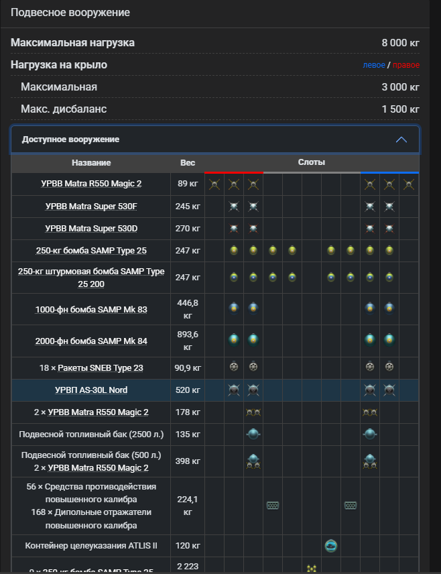Click right 500 л tank with Magic 2 icon
This screenshot has height=574, width=441.
(369, 461)
